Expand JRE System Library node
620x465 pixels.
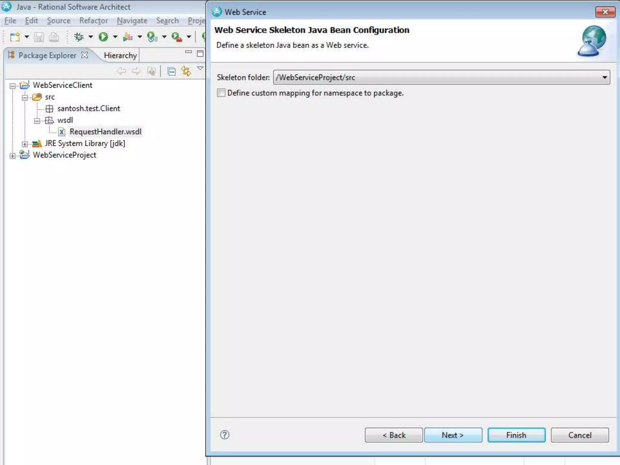coord(25,144)
